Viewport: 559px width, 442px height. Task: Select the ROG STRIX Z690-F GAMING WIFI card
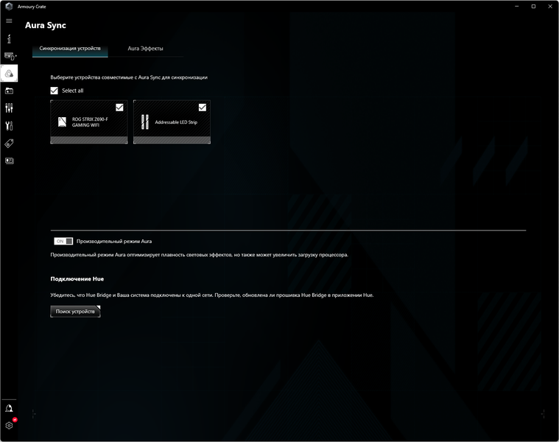[89, 122]
